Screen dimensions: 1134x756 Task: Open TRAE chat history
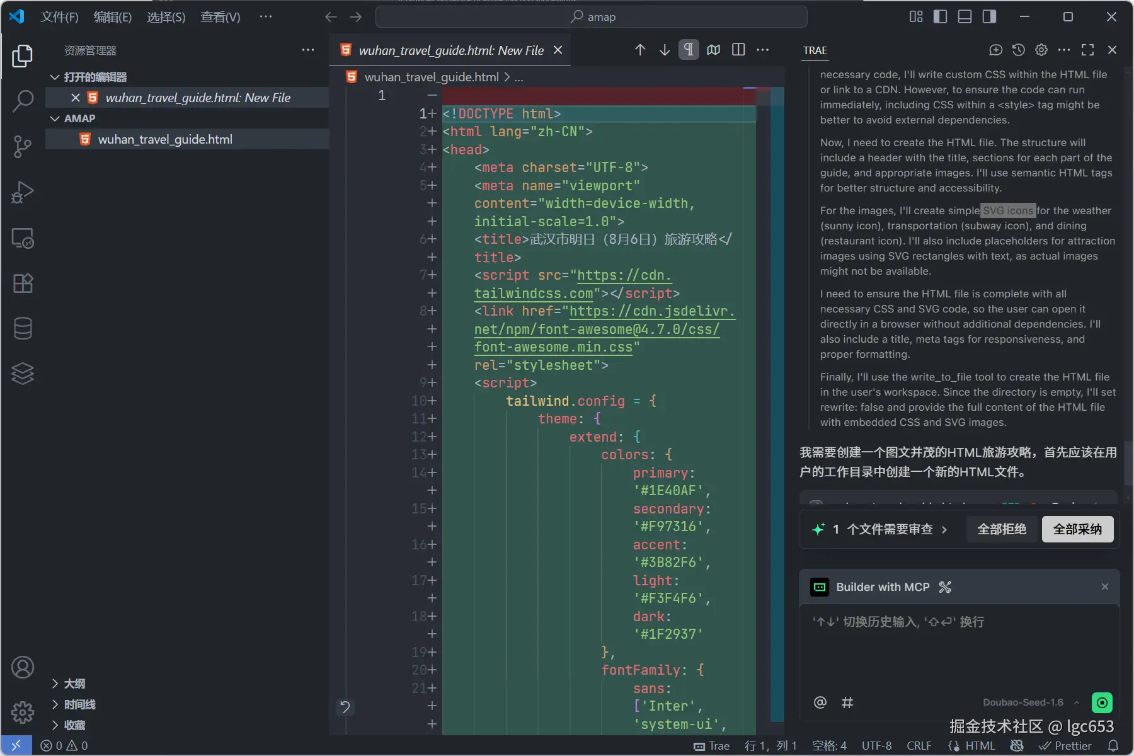point(1019,50)
